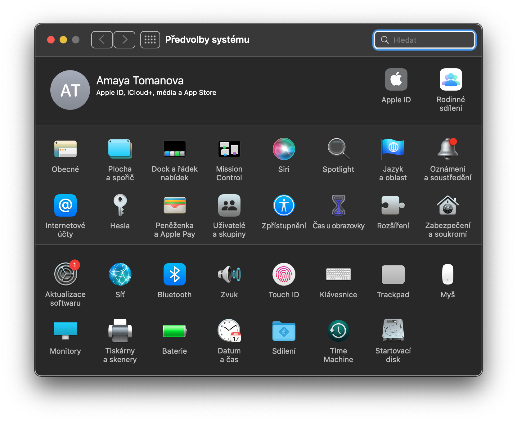Open Startovací disk pane
Viewport: 517px width, 422px height.
coord(393,331)
